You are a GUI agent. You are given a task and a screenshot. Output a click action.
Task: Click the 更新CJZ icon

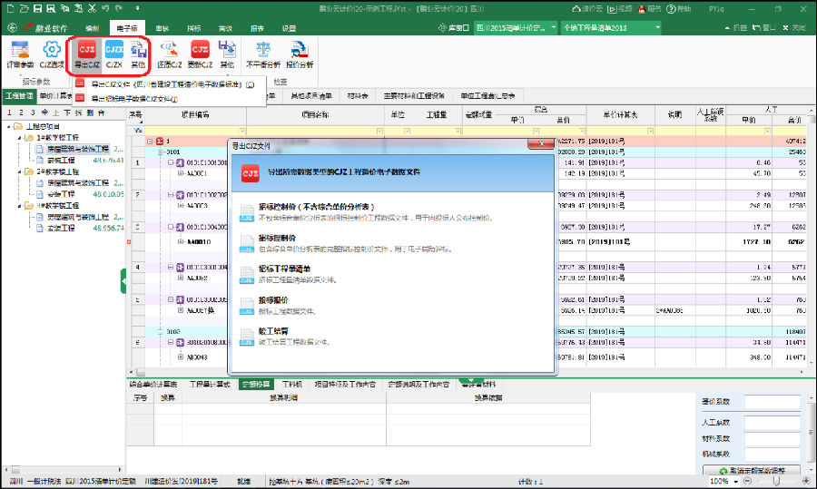(x=200, y=53)
